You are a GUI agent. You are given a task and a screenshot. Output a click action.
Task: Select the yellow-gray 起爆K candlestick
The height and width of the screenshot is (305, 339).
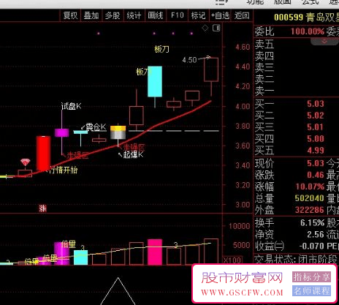(118, 132)
